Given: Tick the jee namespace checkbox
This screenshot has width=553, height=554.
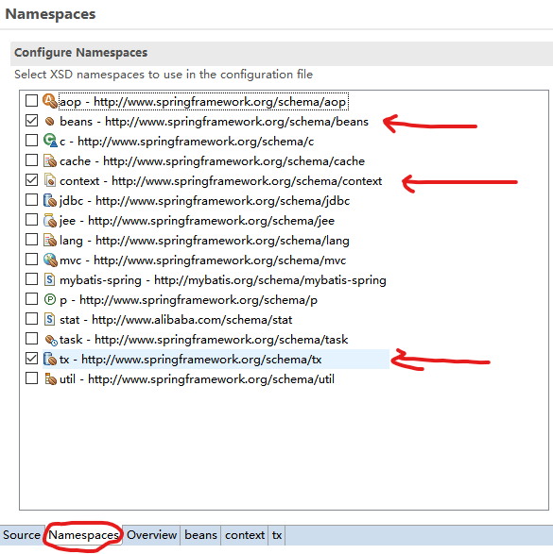Looking at the screenshot, I should tap(31, 219).
